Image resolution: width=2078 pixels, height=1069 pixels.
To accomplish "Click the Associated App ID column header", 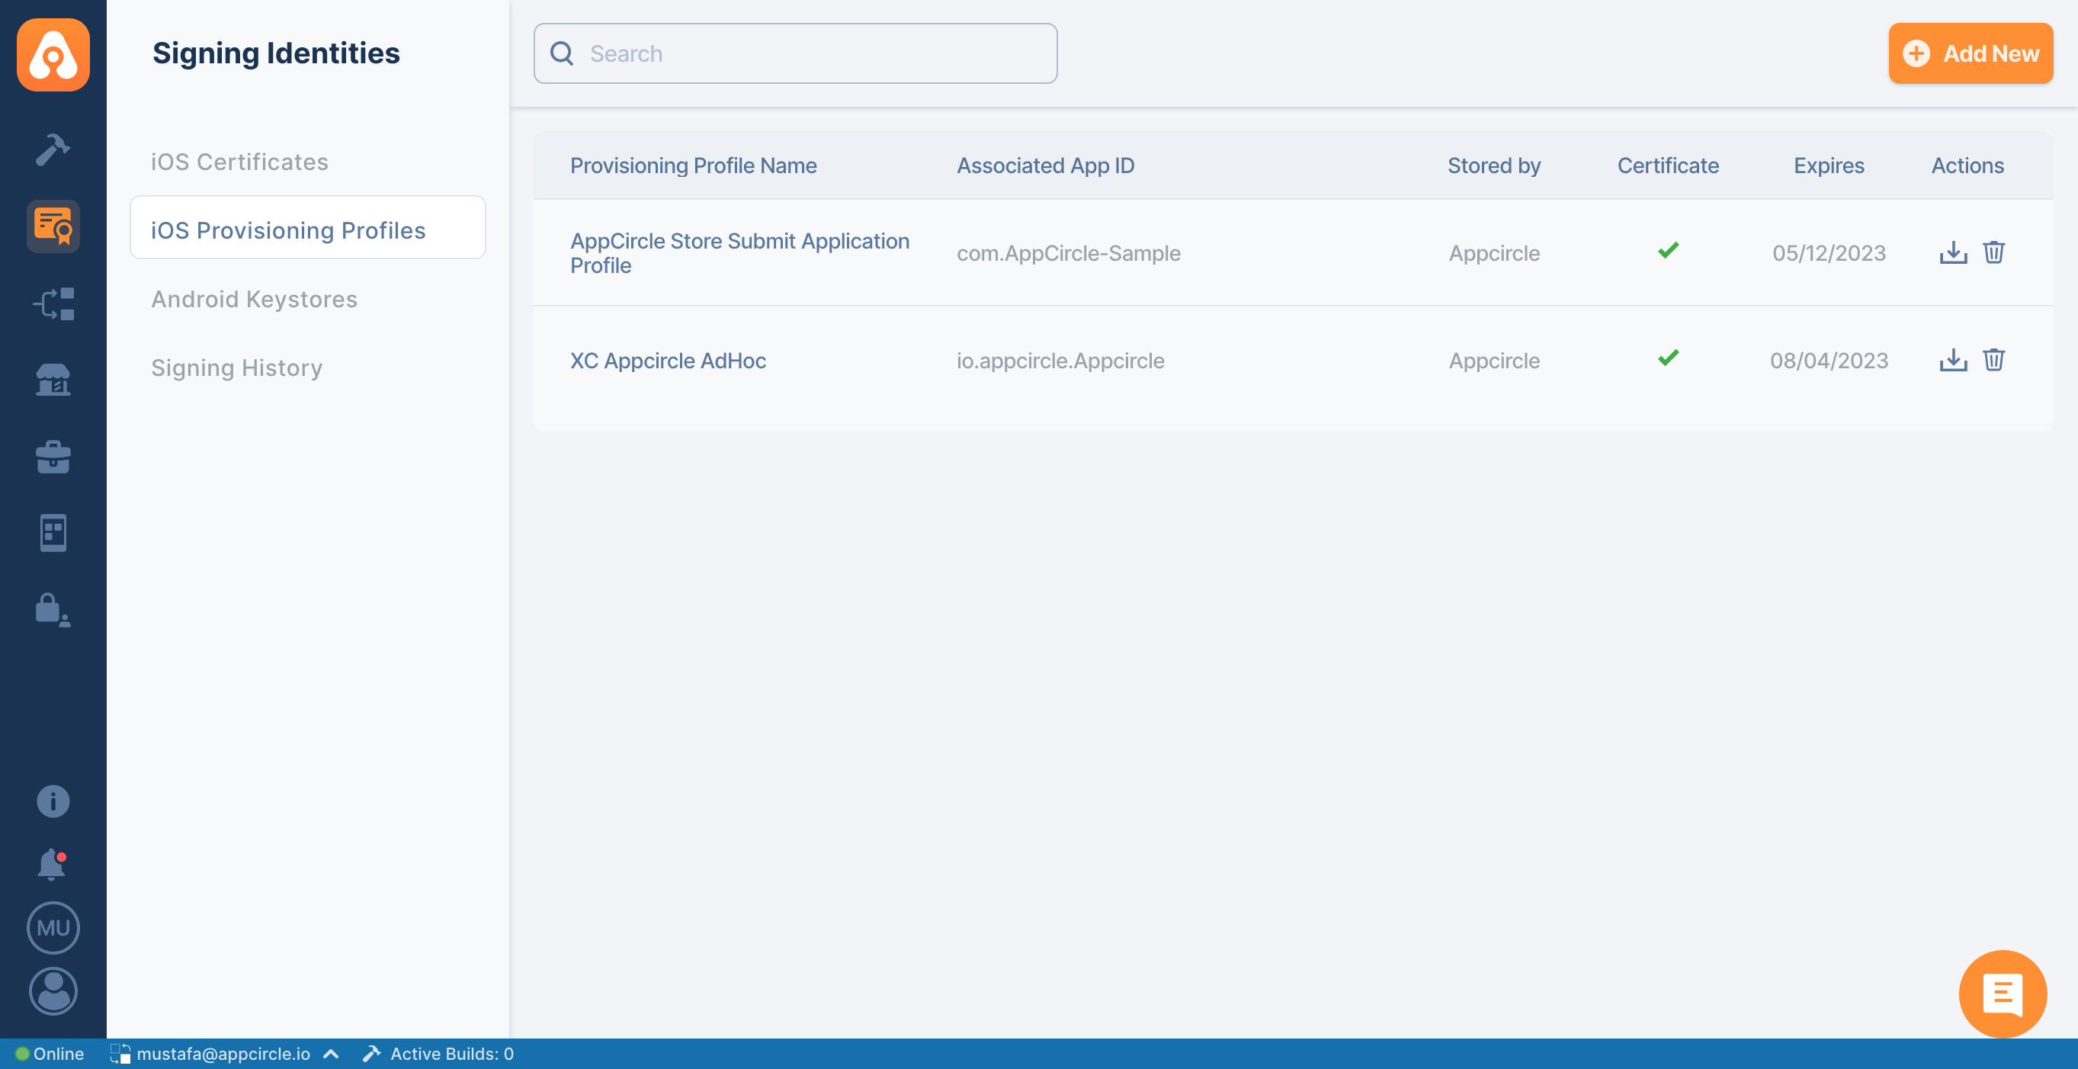I will [x=1045, y=165].
